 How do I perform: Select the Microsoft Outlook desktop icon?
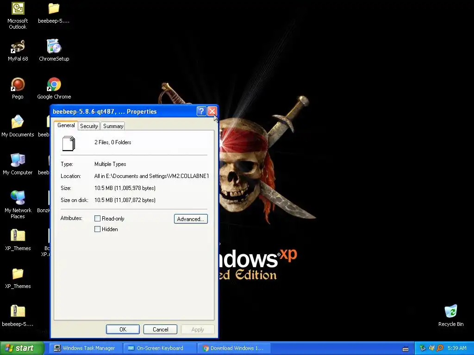click(x=18, y=16)
